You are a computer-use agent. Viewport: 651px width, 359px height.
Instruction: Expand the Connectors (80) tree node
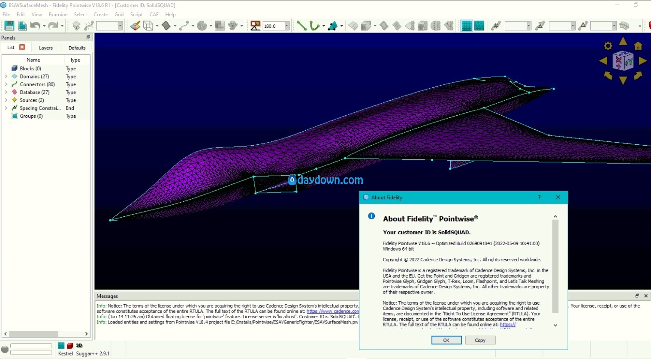(6, 84)
